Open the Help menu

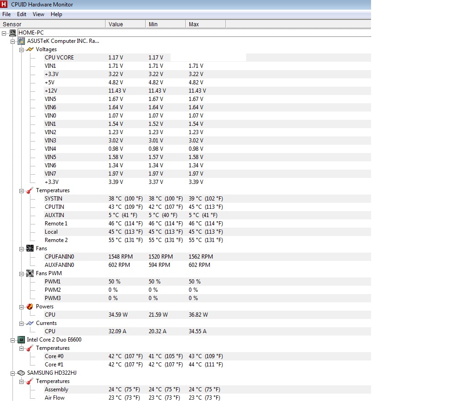click(x=56, y=14)
